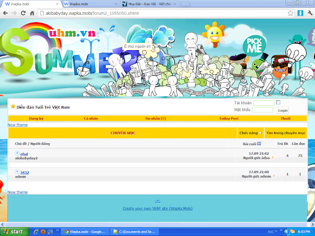
Task: Open the Today Post menu item
Action: coord(228,118)
